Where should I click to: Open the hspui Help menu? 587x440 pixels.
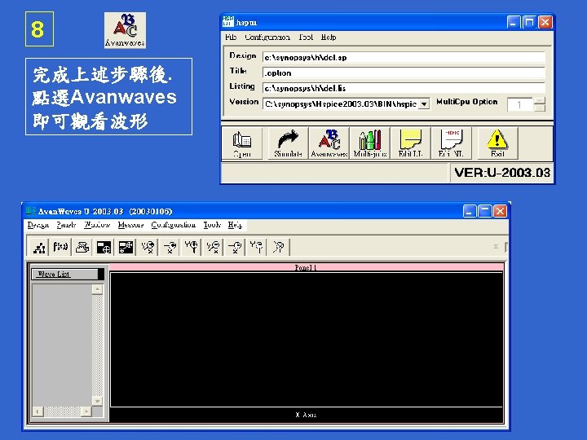(x=329, y=37)
